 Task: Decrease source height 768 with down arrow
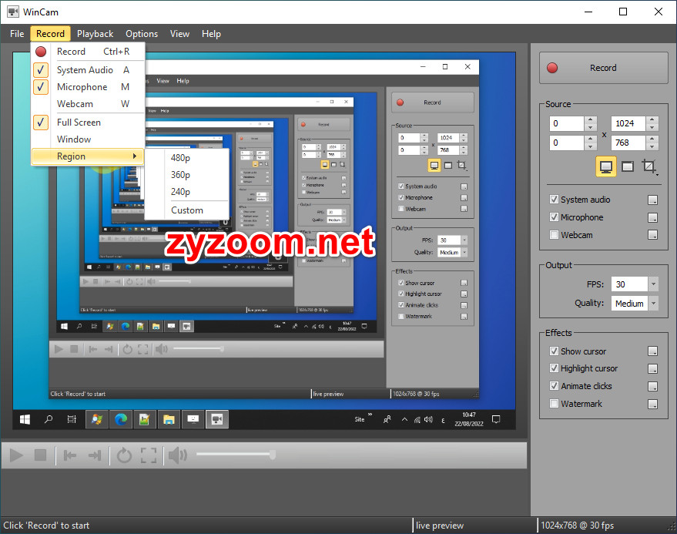[652, 146]
